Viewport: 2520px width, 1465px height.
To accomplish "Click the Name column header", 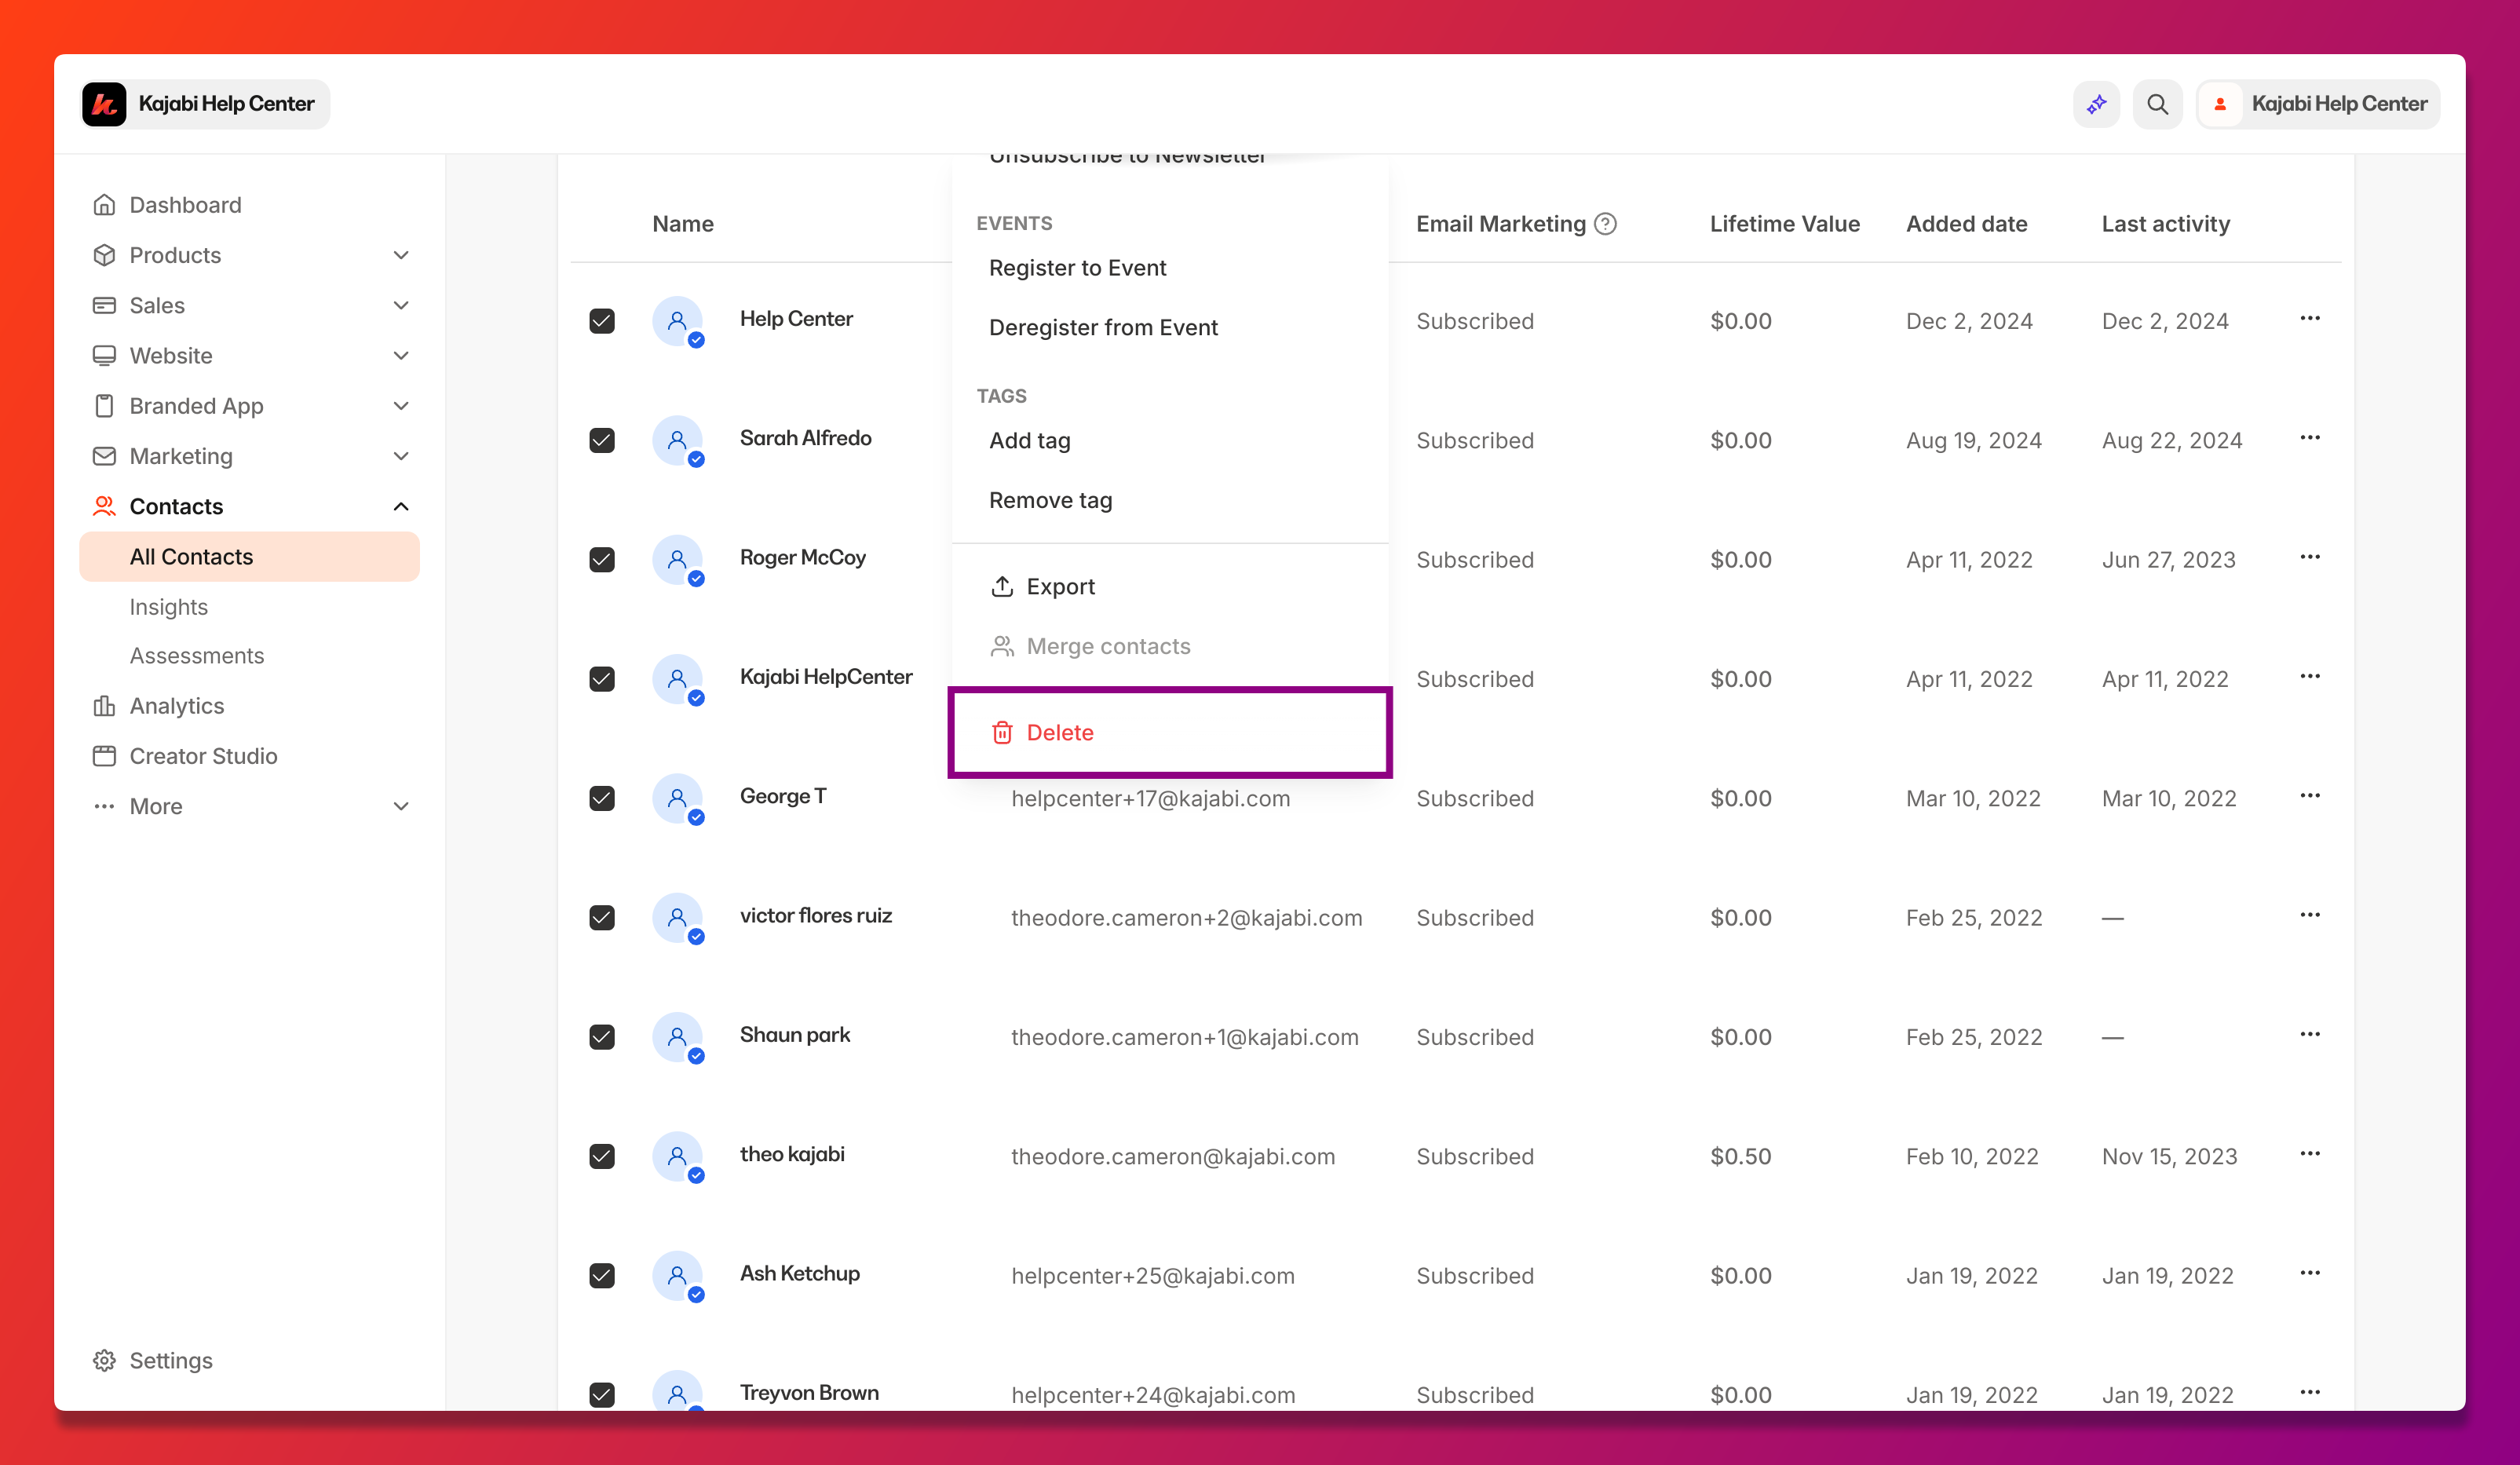I will (x=683, y=224).
